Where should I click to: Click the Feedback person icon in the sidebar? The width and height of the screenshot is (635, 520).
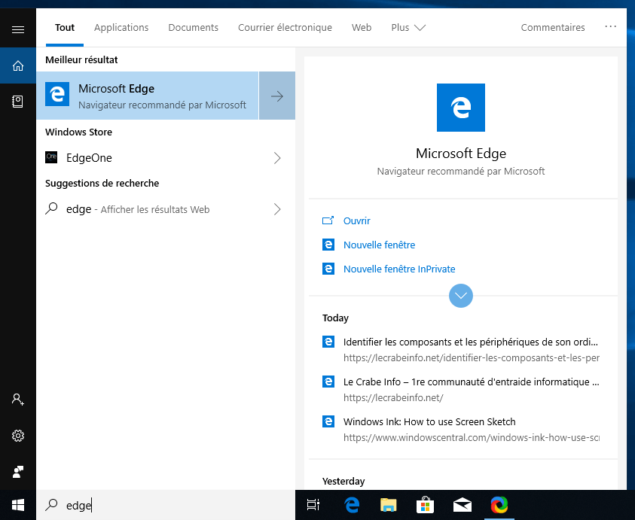(18, 471)
